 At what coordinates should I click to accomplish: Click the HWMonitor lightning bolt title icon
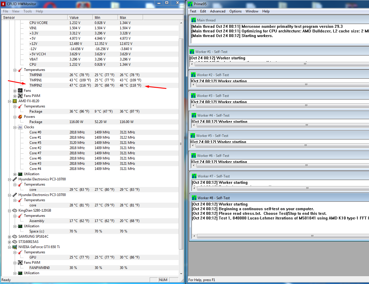coord(3,4)
